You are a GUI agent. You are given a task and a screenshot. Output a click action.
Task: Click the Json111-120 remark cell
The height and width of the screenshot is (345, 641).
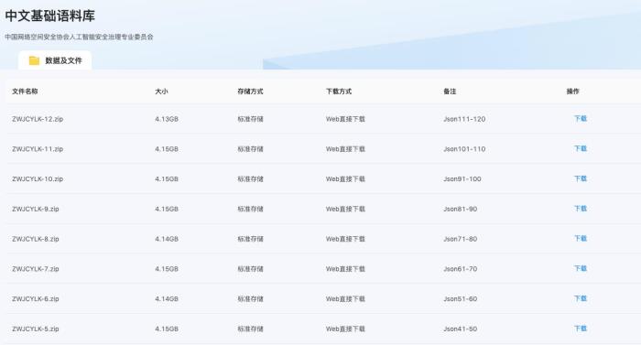(x=464, y=119)
